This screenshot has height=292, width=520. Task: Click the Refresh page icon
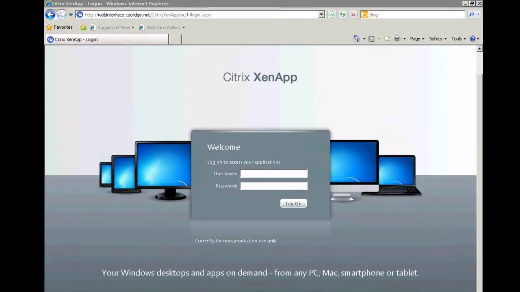pos(342,15)
